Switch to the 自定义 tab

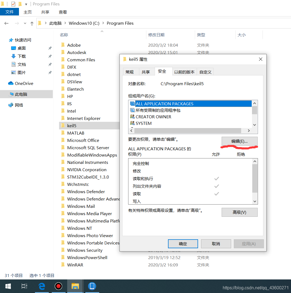[x=205, y=72]
